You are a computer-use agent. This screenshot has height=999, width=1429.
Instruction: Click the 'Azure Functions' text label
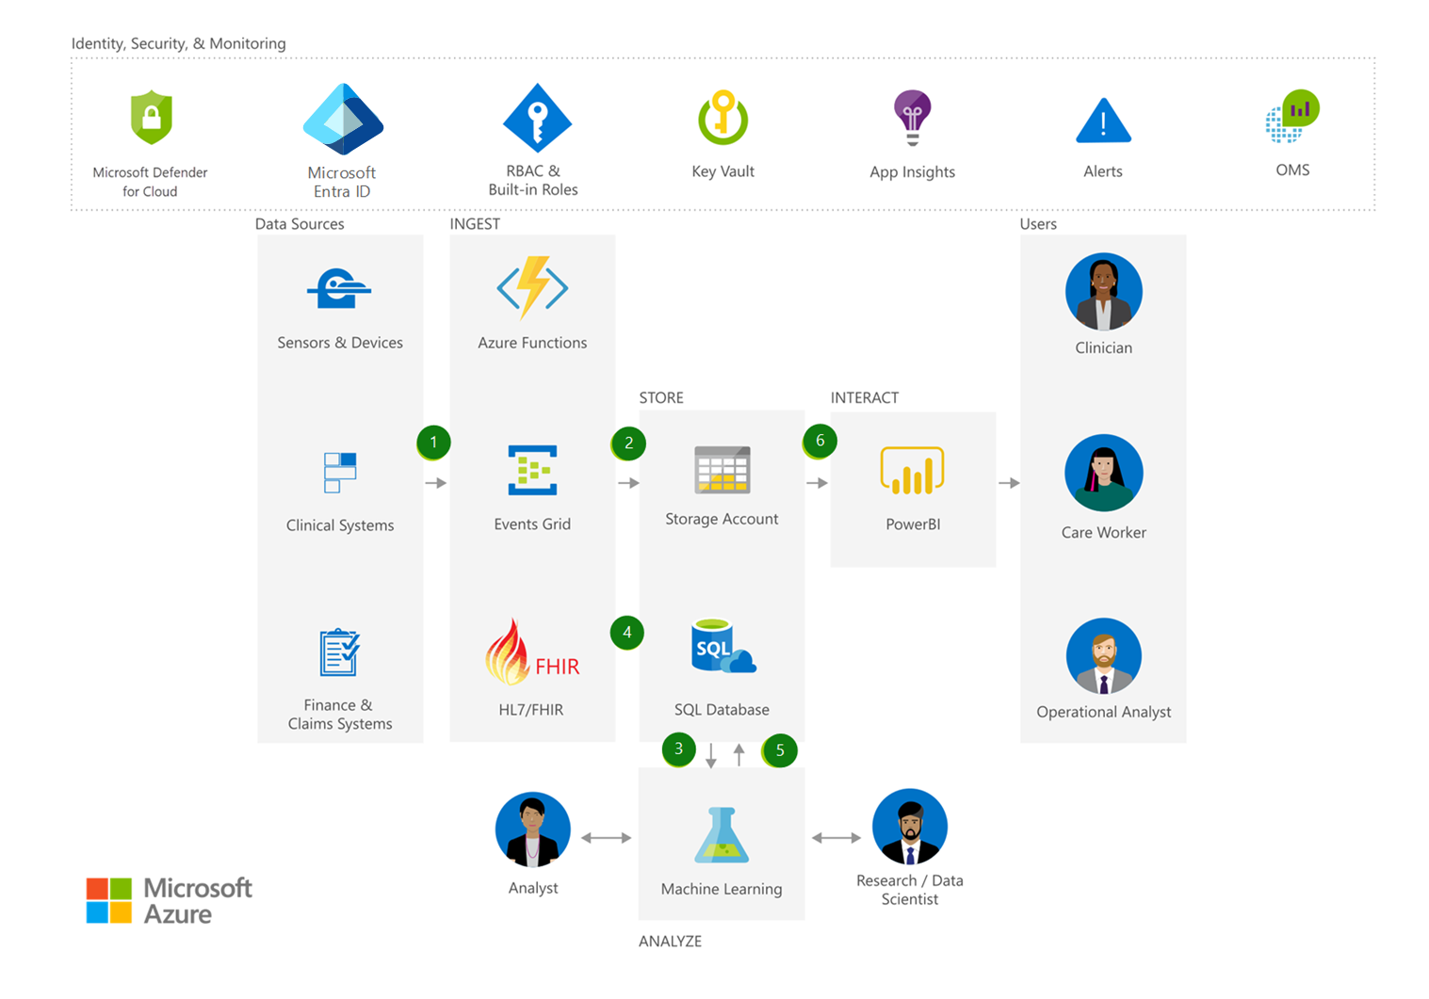pos(532,343)
